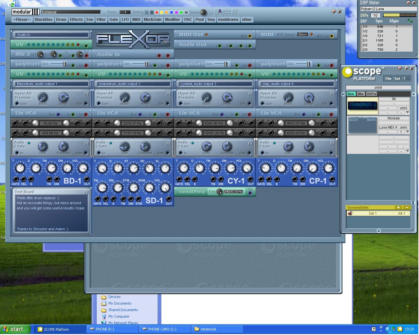Viewport: 419px width, 335px height.
Task: Turn the constFreq Freq knob
Action: click(x=219, y=192)
